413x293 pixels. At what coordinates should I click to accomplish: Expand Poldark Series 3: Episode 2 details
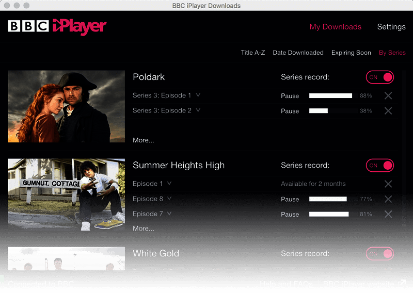[x=198, y=110]
